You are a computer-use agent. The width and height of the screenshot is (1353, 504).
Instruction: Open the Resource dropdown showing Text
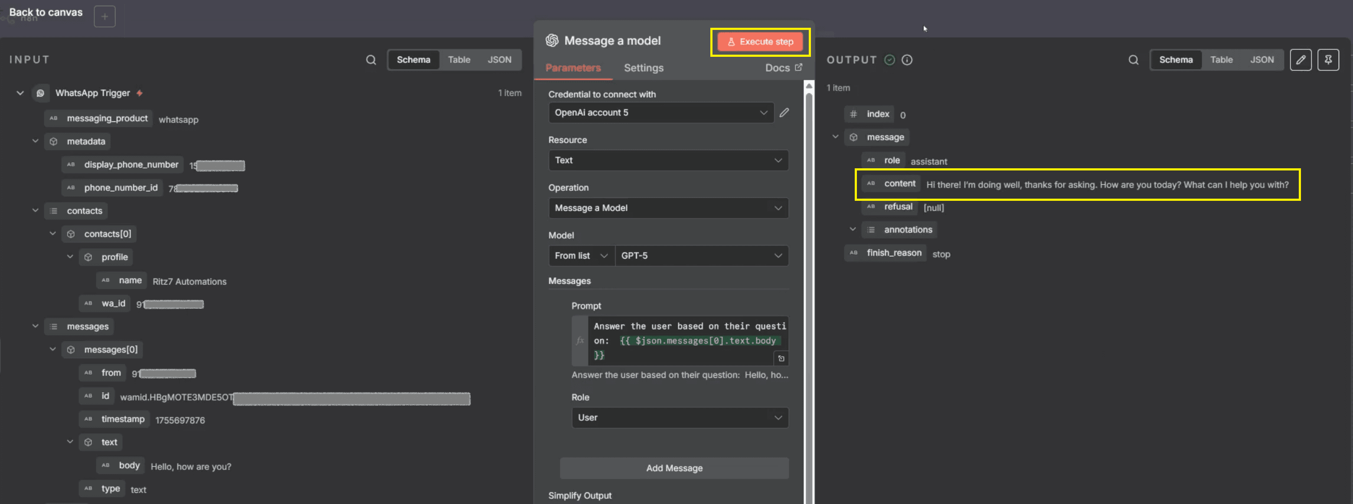(668, 160)
